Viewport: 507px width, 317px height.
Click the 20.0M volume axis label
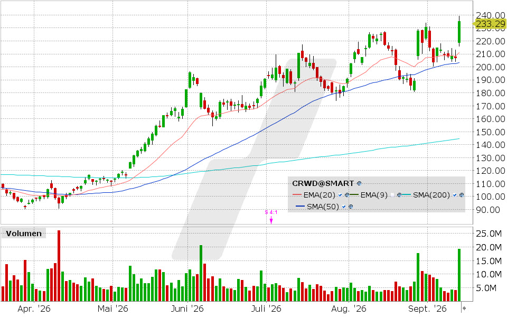click(x=489, y=247)
